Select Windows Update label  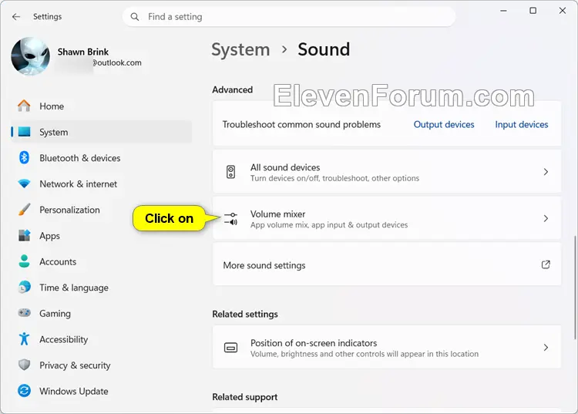74,391
